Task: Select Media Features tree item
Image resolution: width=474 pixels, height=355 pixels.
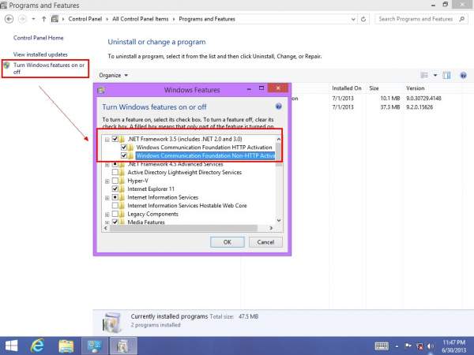Action: (146, 222)
